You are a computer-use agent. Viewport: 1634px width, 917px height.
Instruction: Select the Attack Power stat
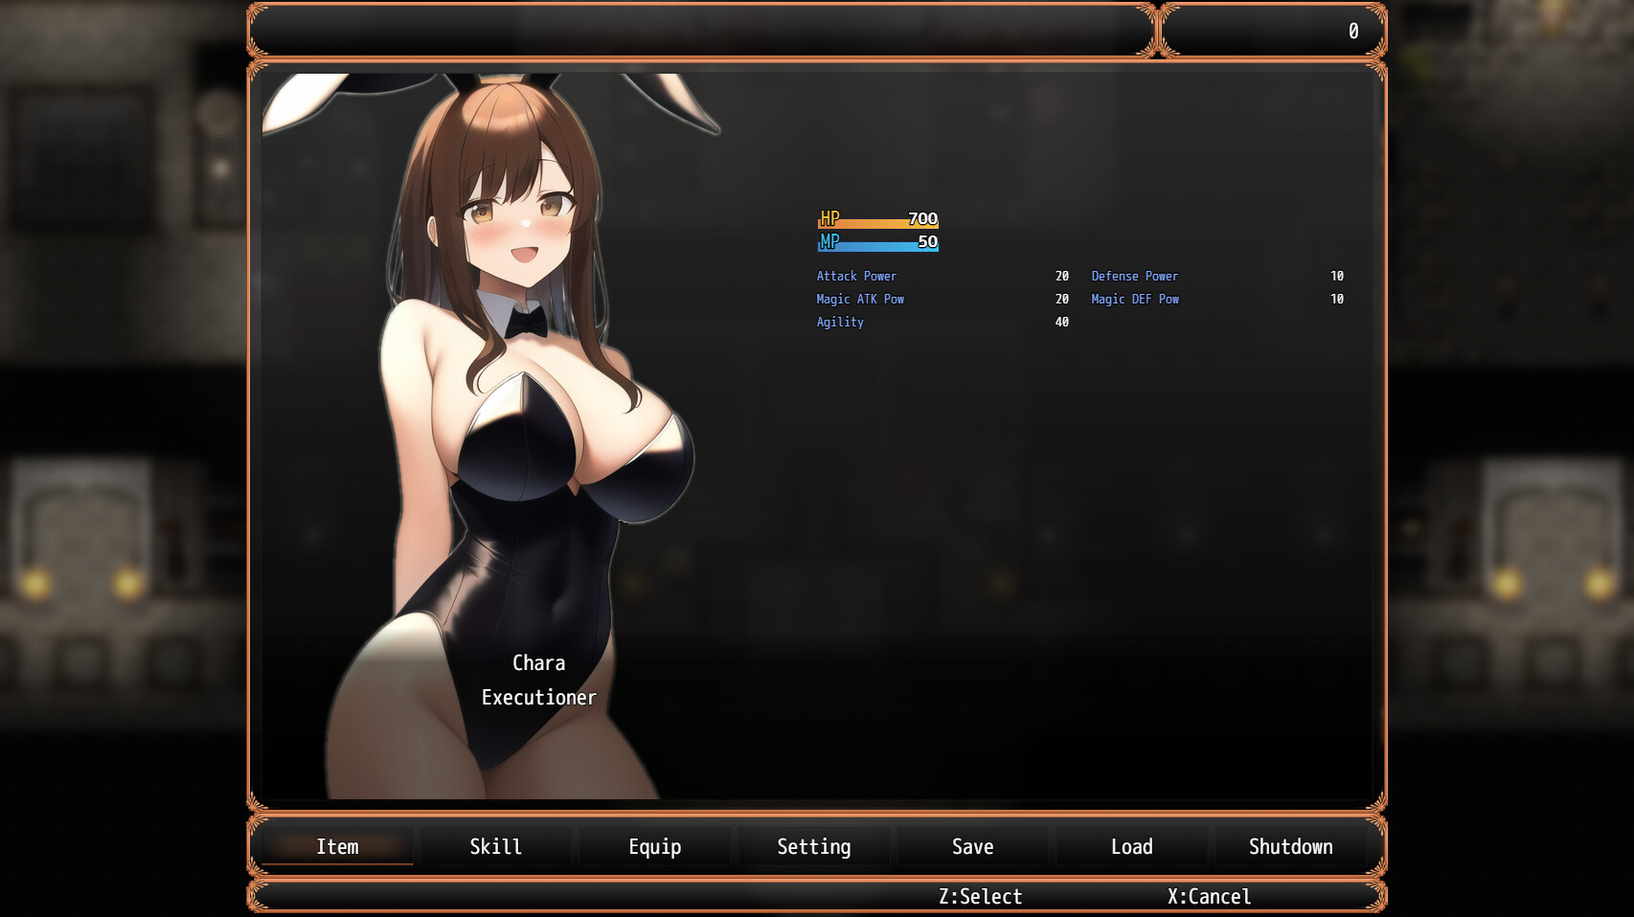[x=856, y=277]
